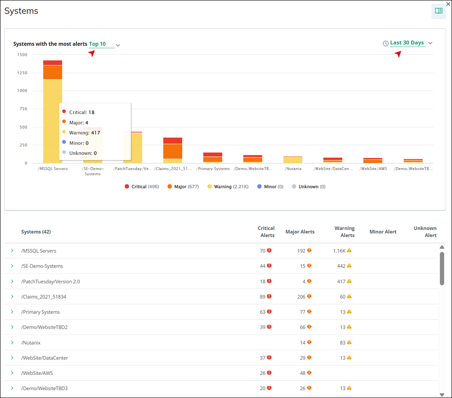Click the clock icon beside Last 30 Days
This screenshot has width=452, height=398.
386,43
